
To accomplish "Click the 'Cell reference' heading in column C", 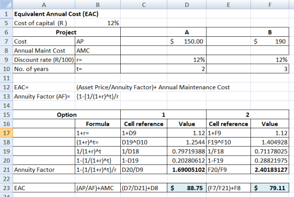I will pyautogui.click(x=144, y=124).
